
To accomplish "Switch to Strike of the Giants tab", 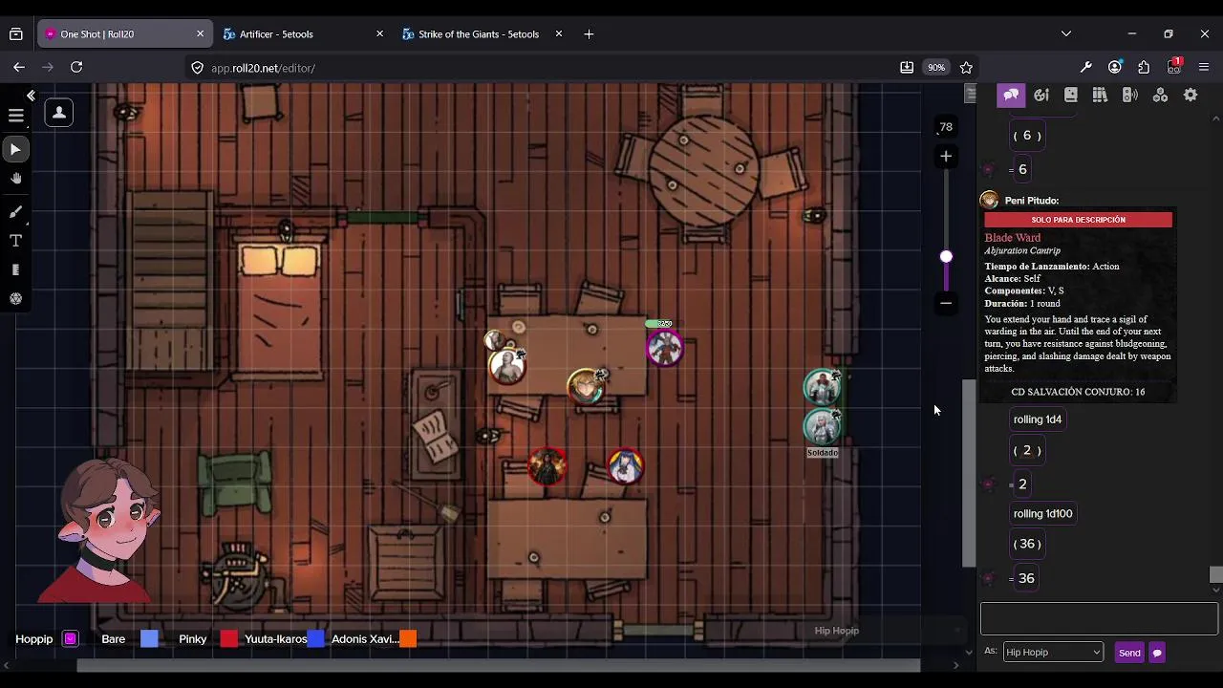I will click(x=479, y=34).
